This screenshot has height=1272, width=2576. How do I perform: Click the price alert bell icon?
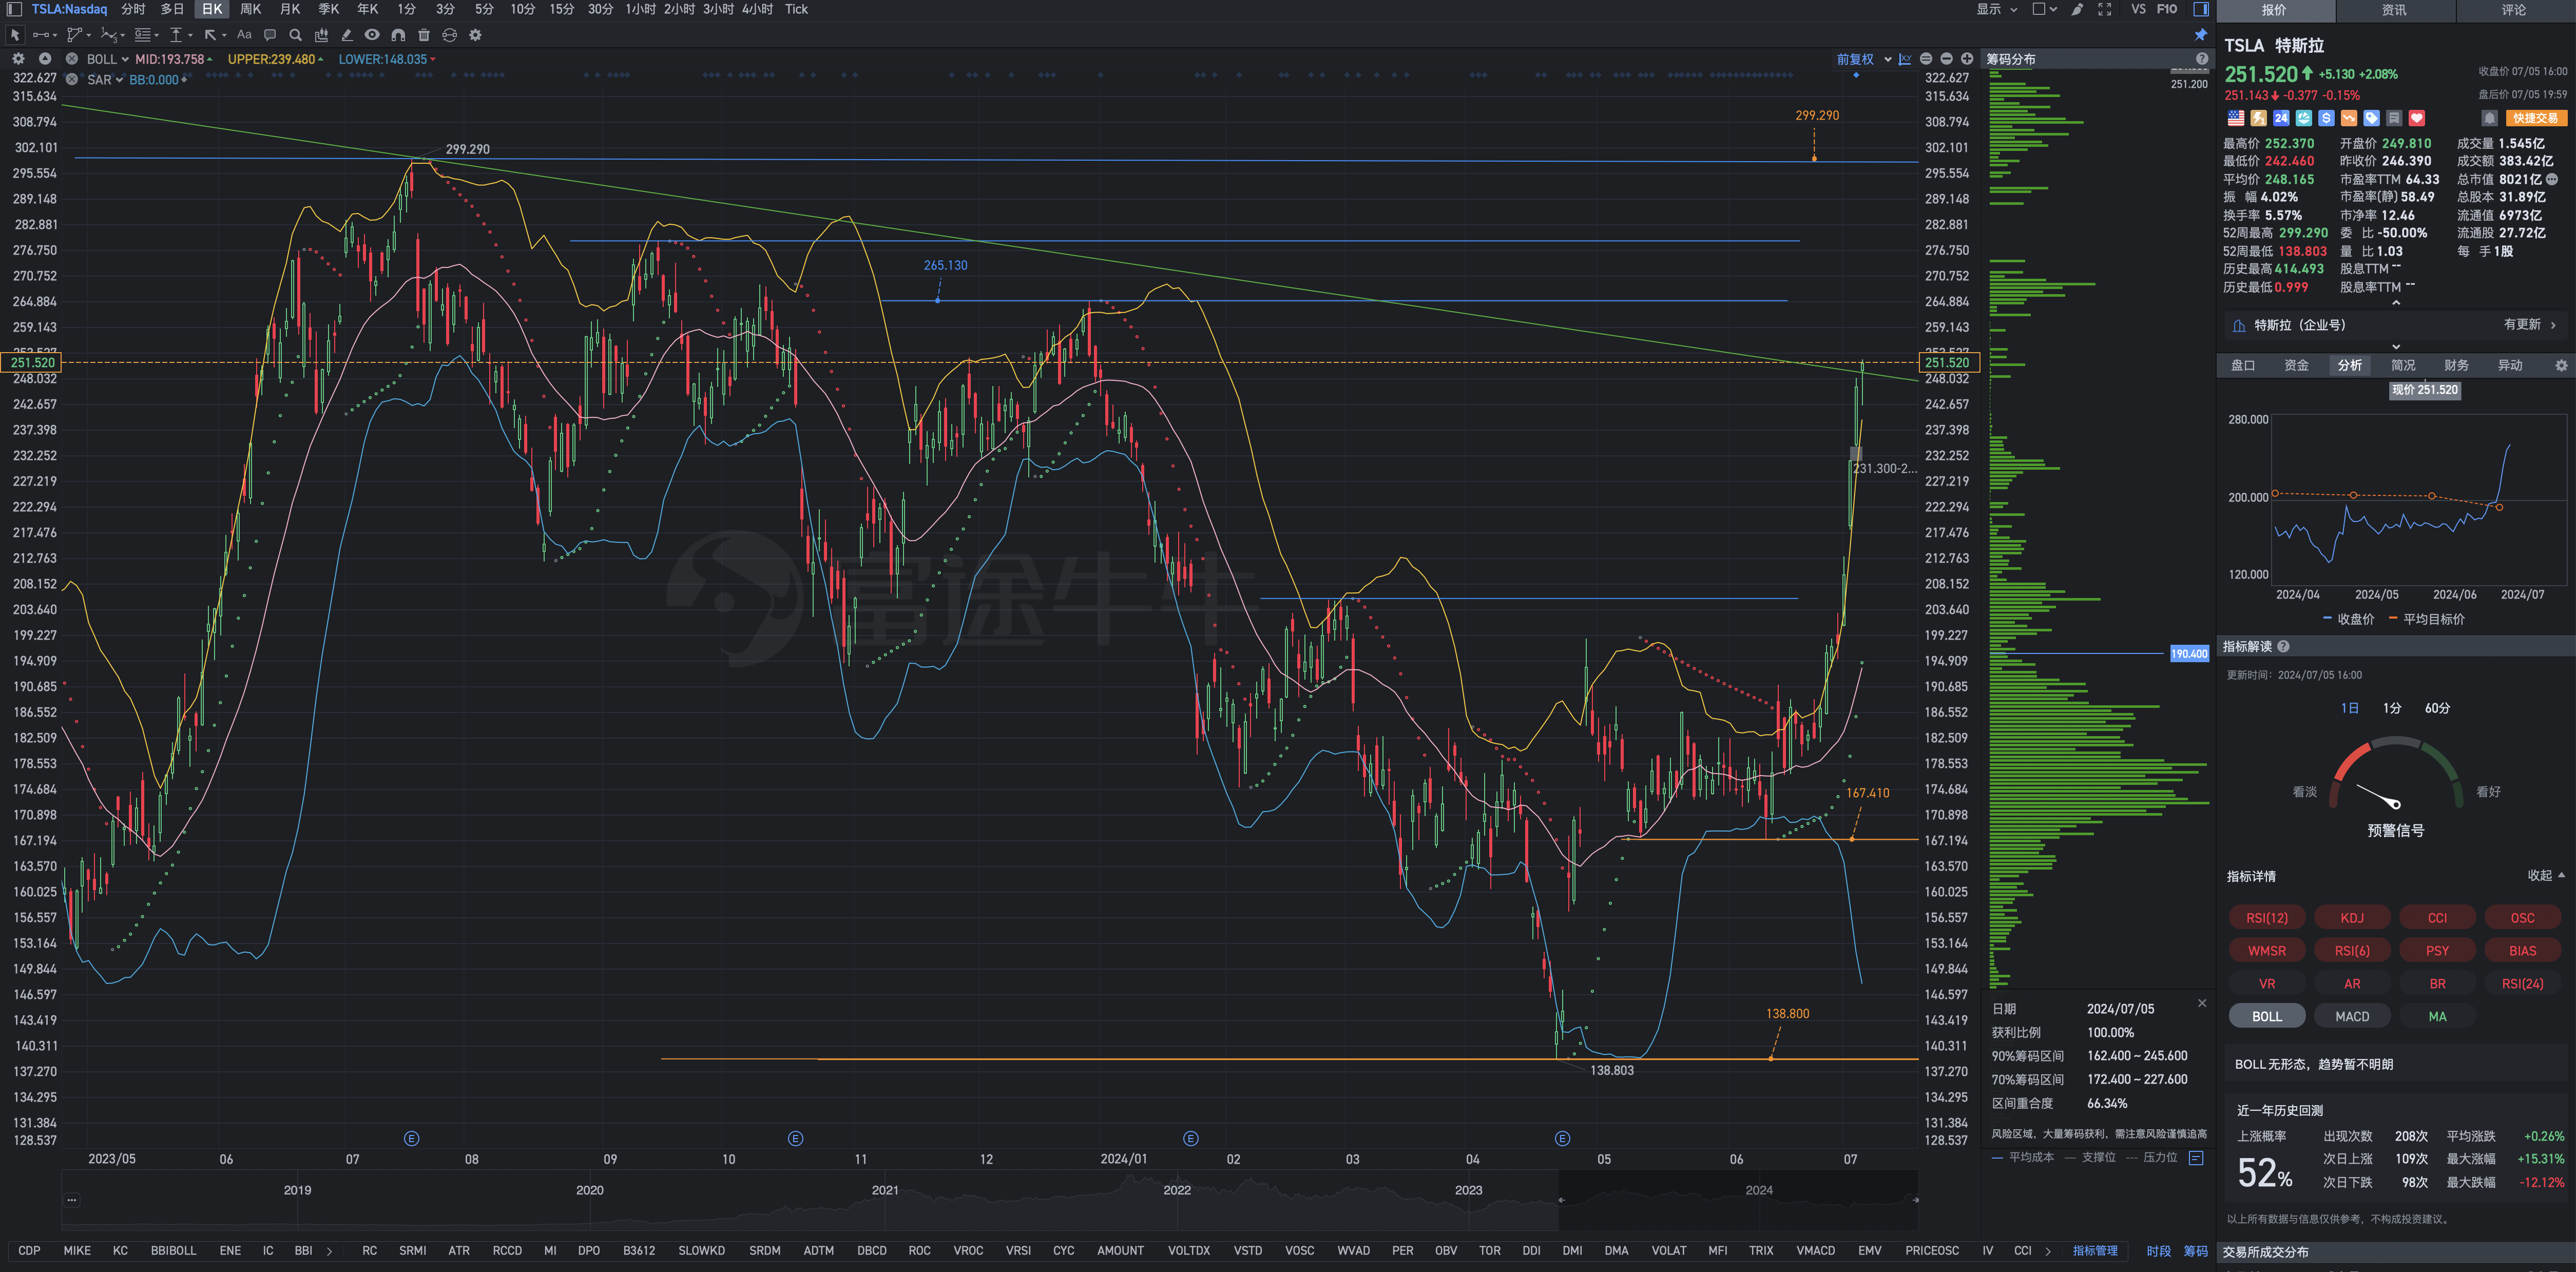(x=2489, y=118)
